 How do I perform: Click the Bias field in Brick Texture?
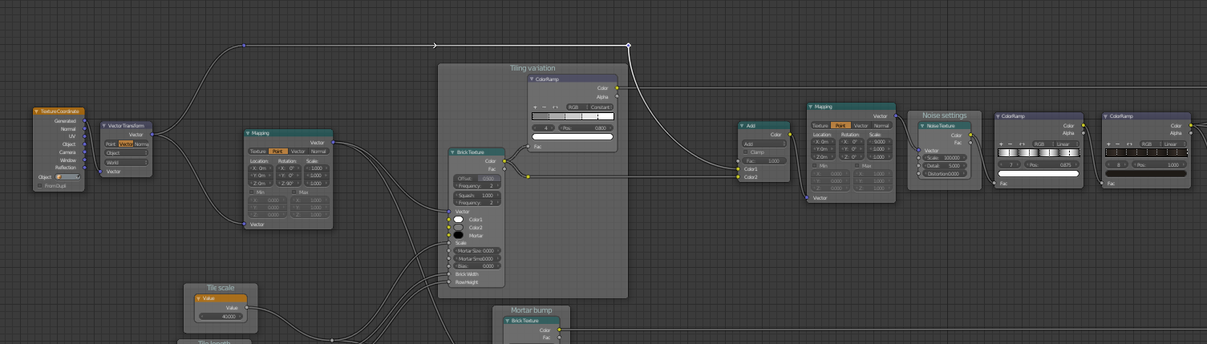tap(476, 266)
